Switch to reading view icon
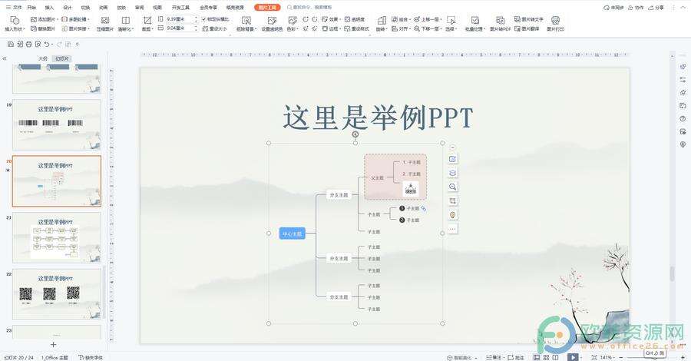The image size is (691, 361). coord(555,357)
